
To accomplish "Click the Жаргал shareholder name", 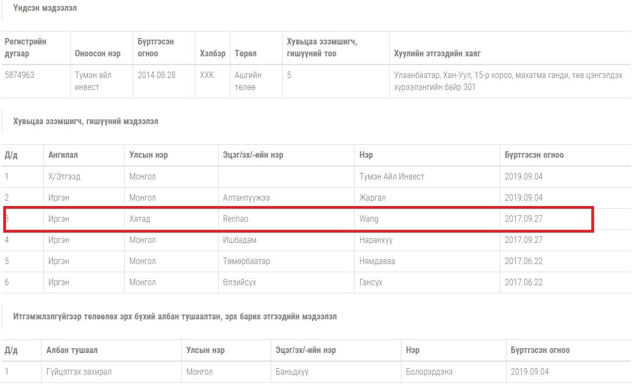I will [373, 197].
